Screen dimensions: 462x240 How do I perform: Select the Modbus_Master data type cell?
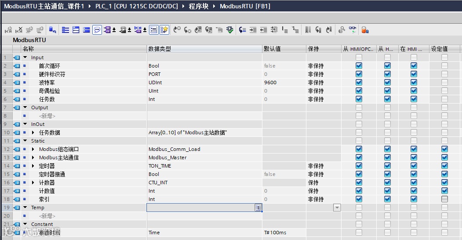pos(204,158)
